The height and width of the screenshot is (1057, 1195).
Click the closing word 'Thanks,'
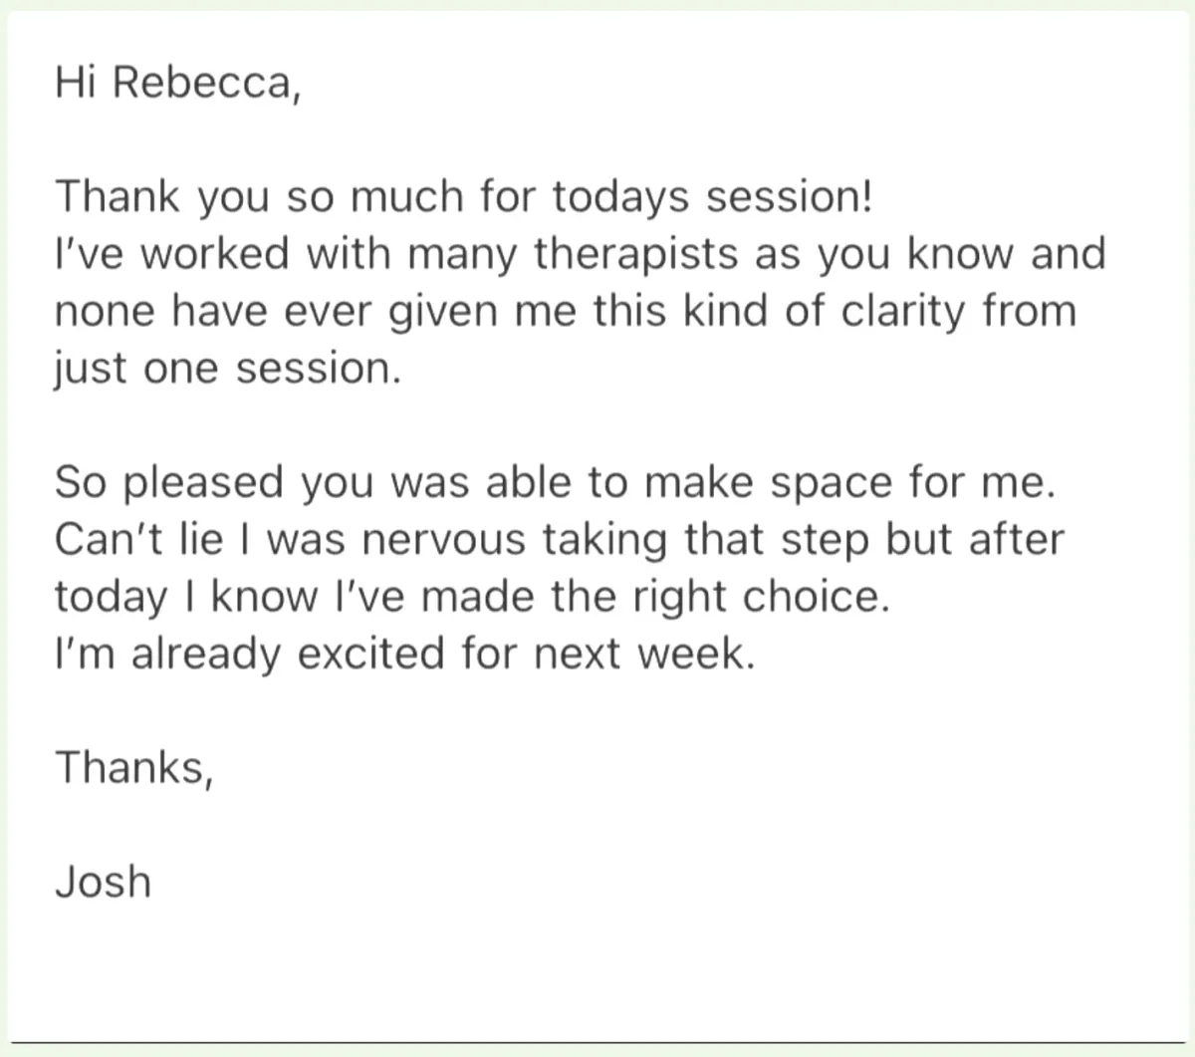(134, 768)
